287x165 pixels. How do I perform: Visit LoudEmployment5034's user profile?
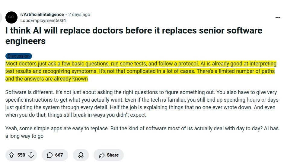(43, 21)
